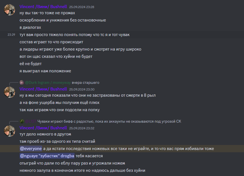Click the @Durk Ingram / moneyway mention
244x176 pixels.
48,83
